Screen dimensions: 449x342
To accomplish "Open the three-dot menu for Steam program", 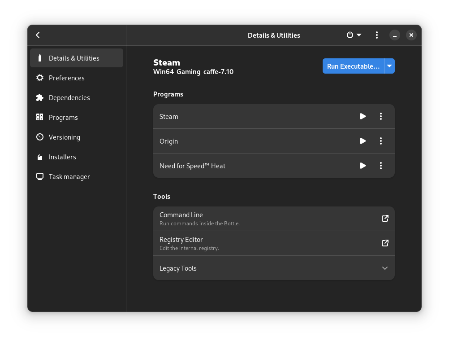I will [x=381, y=116].
